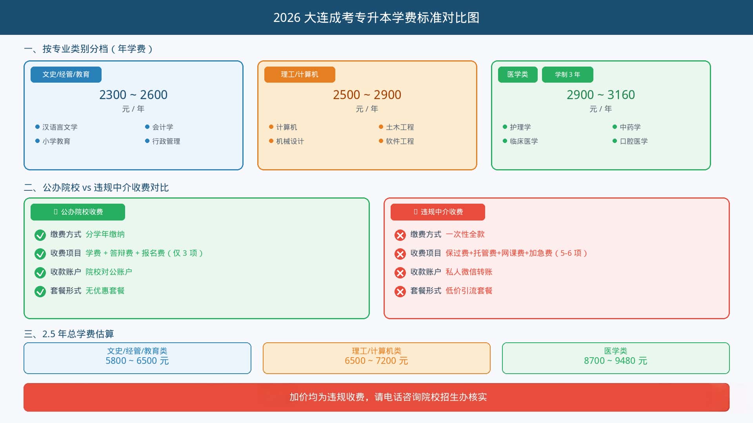Click the red cross icon beside 收款账户 私人微信转账
Viewport: 753px width, 423px height.
(400, 273)
